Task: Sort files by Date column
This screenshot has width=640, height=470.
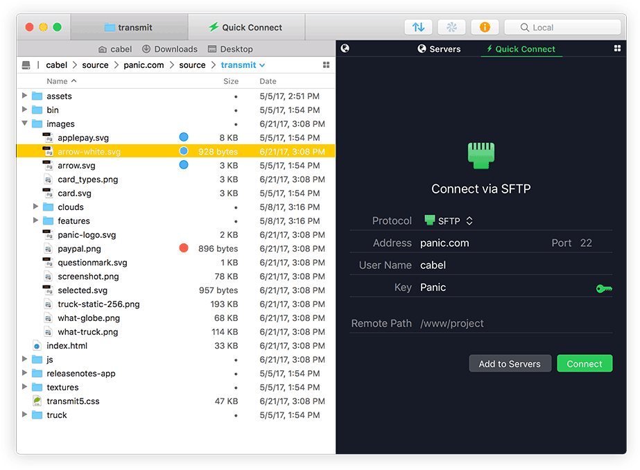Action: [x=268, y=81]
